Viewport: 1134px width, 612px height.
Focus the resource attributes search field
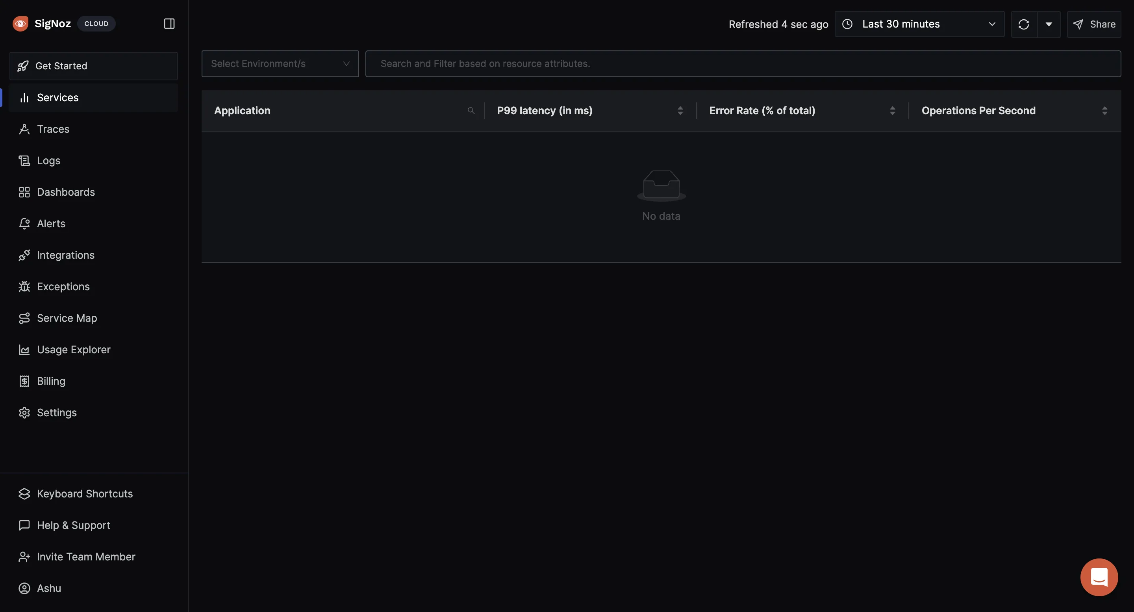point(743,64)
